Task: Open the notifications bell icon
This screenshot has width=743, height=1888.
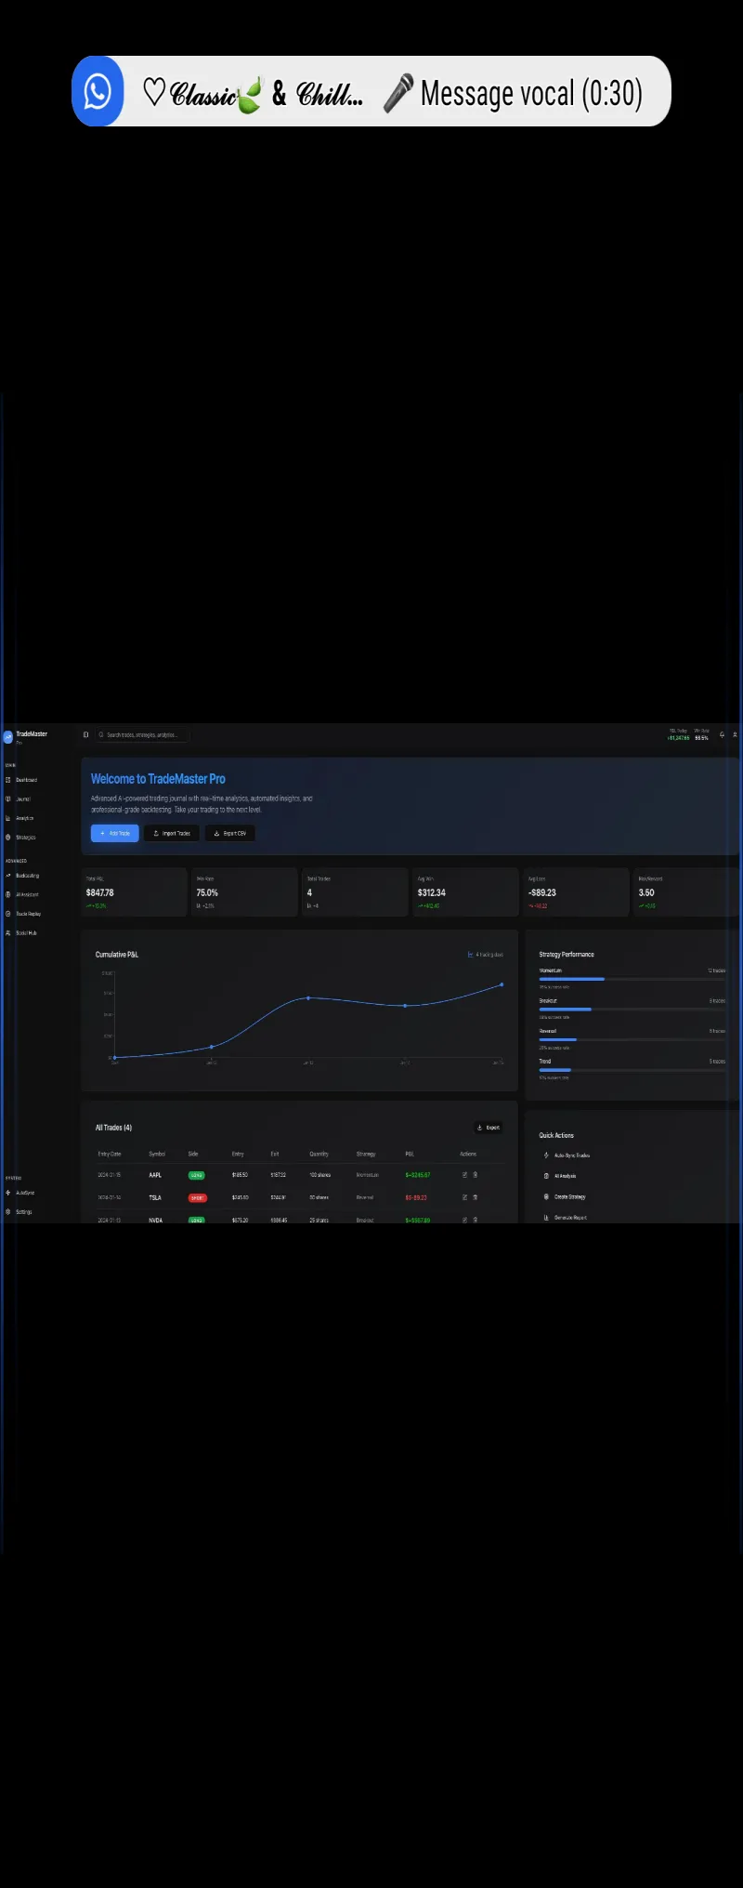Action: 722,734
